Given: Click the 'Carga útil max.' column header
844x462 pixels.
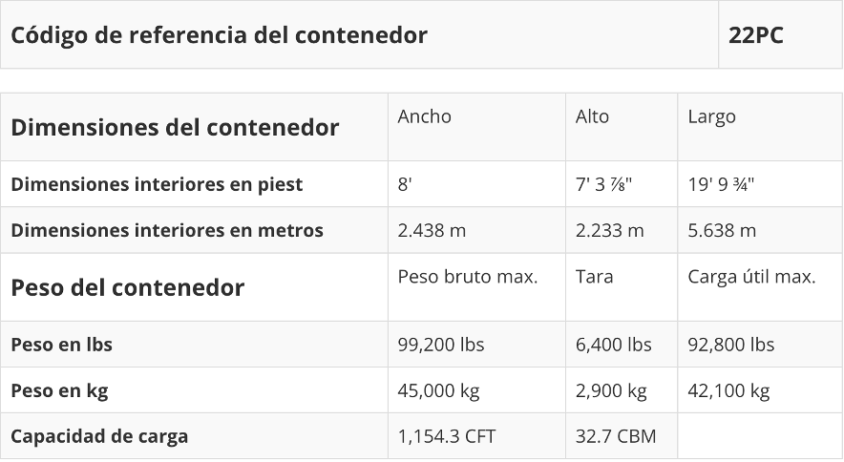Looking at the screenshot, I should coord(751,277).
